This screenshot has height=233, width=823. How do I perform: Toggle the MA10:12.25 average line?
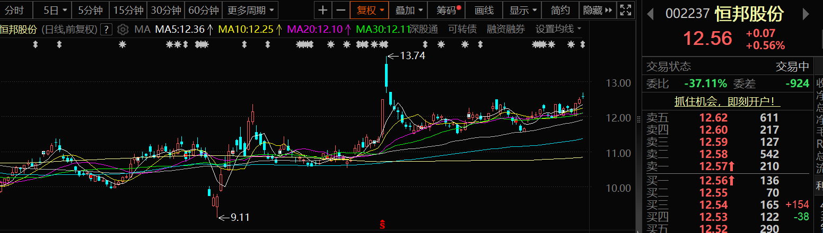click(250, 29)
